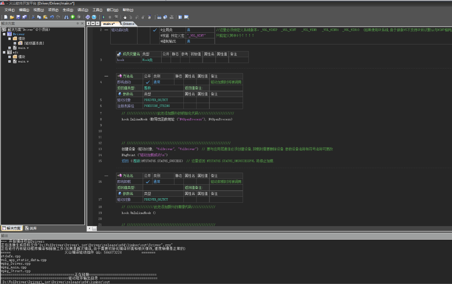Click the editor horizontal scrollbar left arrow
452x284 pixels.
point(89,228)
